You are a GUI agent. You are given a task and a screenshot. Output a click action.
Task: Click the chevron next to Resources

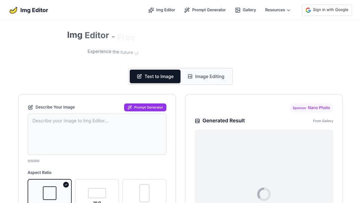click(x=288, y=10)
